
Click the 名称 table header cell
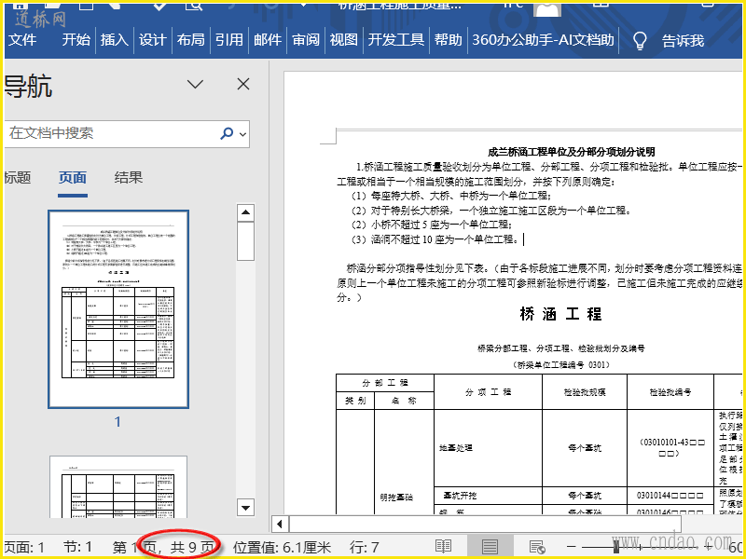(x=404, y=401)
